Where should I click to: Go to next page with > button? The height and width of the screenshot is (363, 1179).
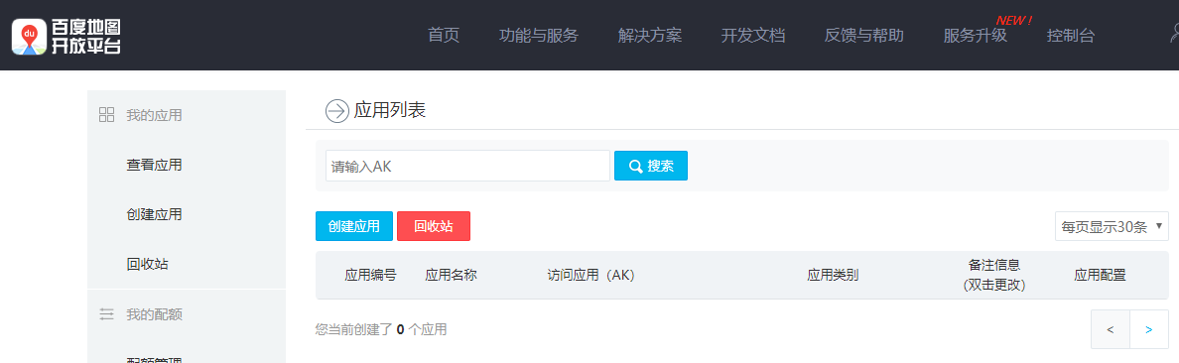(x=1149, y=329)
